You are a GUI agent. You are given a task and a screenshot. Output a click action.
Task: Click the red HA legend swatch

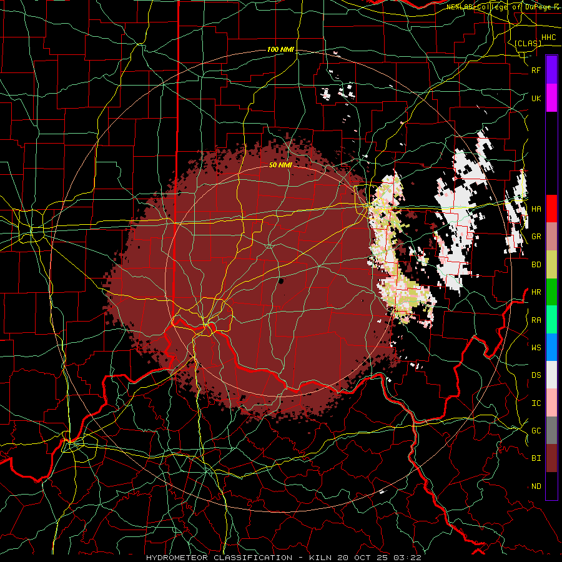[x=551, y=209]
